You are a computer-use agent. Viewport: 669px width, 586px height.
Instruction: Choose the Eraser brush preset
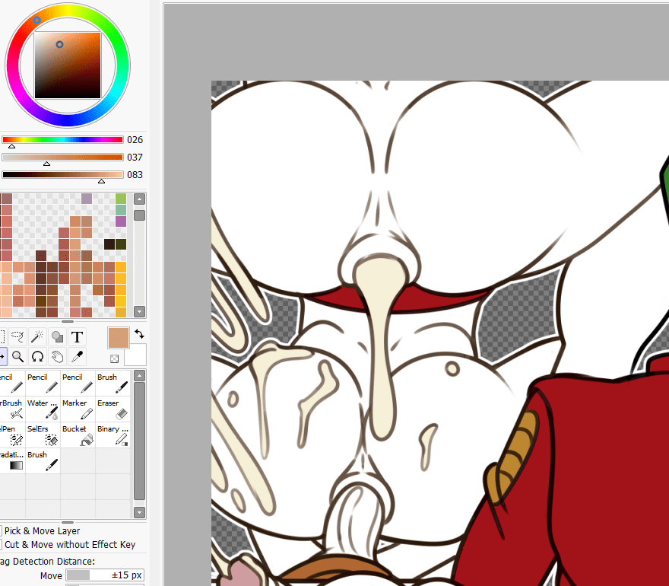click(113, 409)
